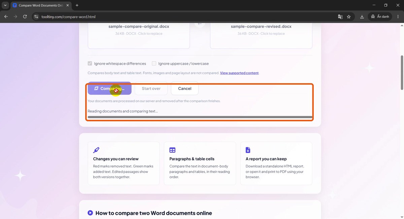Screen dimensions: 404x219
Task: Click "Click to replace" under the revised file
Action: [272, 33]
